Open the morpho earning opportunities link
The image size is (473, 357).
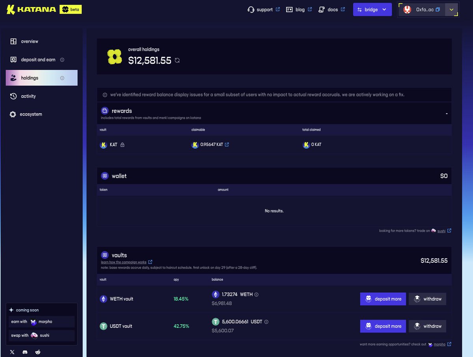[x=439, y=344]
